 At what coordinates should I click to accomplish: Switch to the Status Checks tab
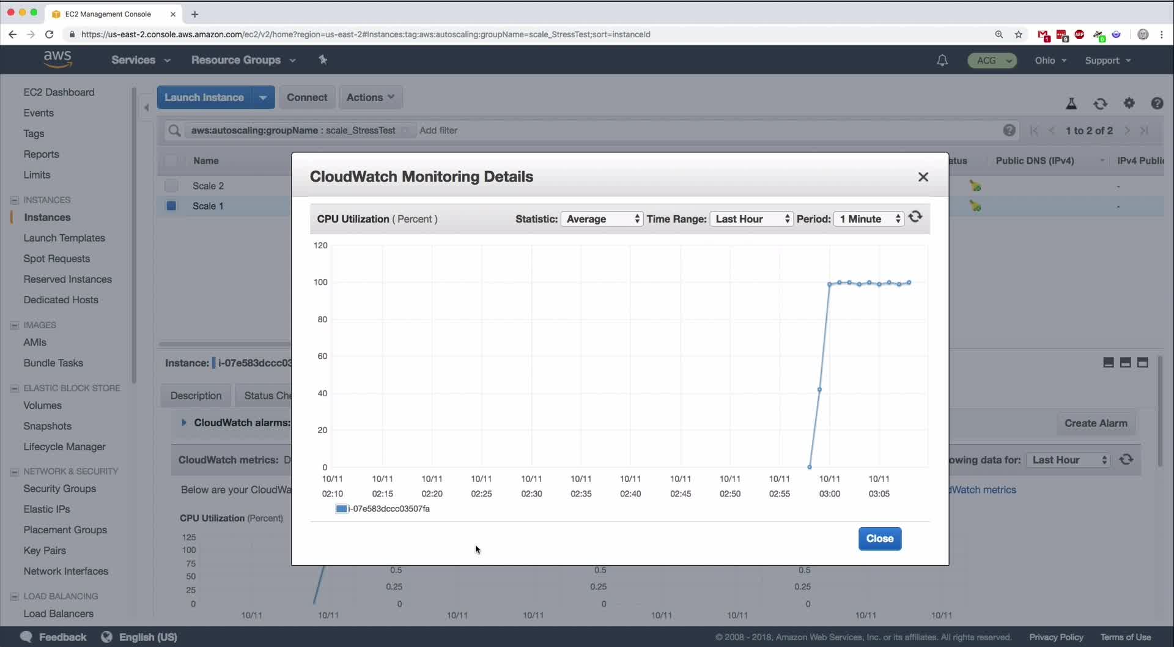[265, 395]
